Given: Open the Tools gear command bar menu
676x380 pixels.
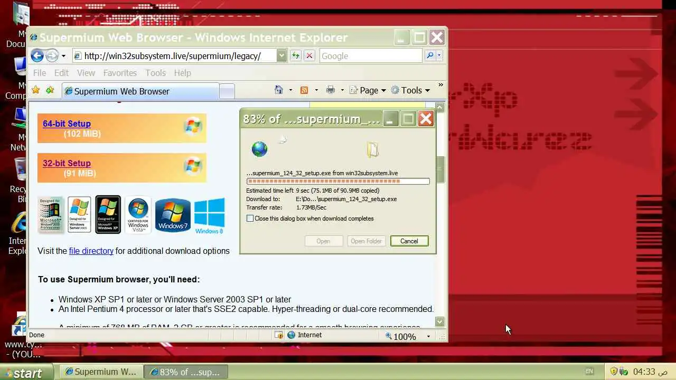Looking at the screenshot, I should click(x=410, y=90).
